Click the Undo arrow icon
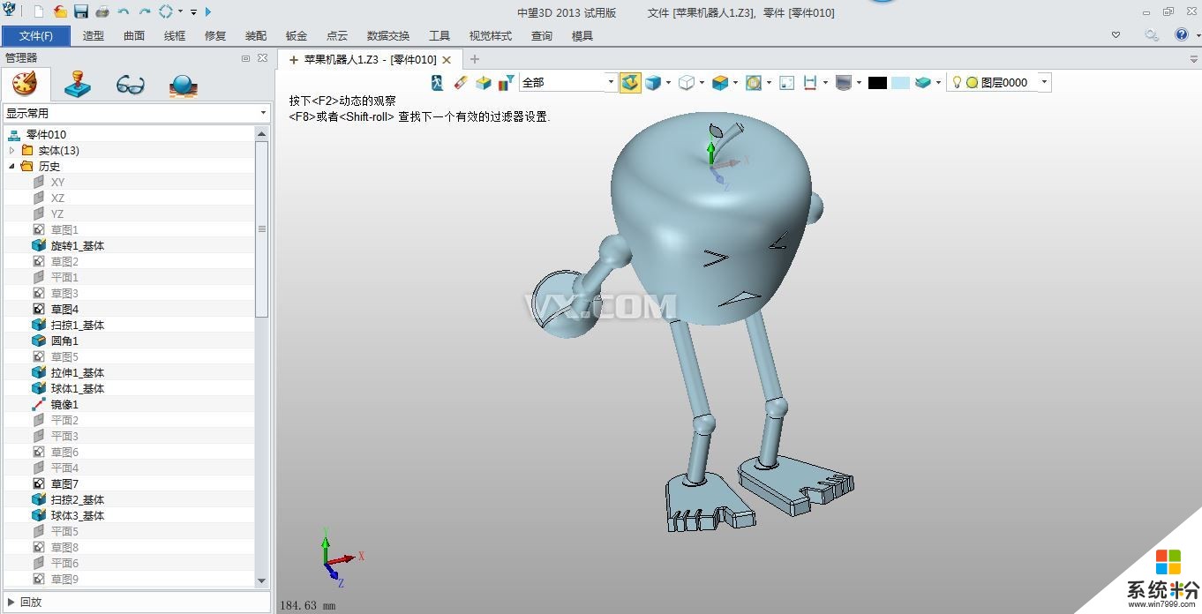The width and height of the screenshot is (1202, 614). tap(124, 11)
